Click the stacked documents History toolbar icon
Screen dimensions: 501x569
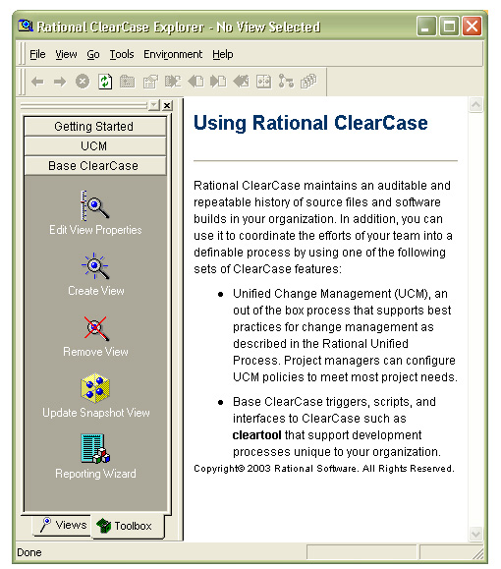[308, 82]
